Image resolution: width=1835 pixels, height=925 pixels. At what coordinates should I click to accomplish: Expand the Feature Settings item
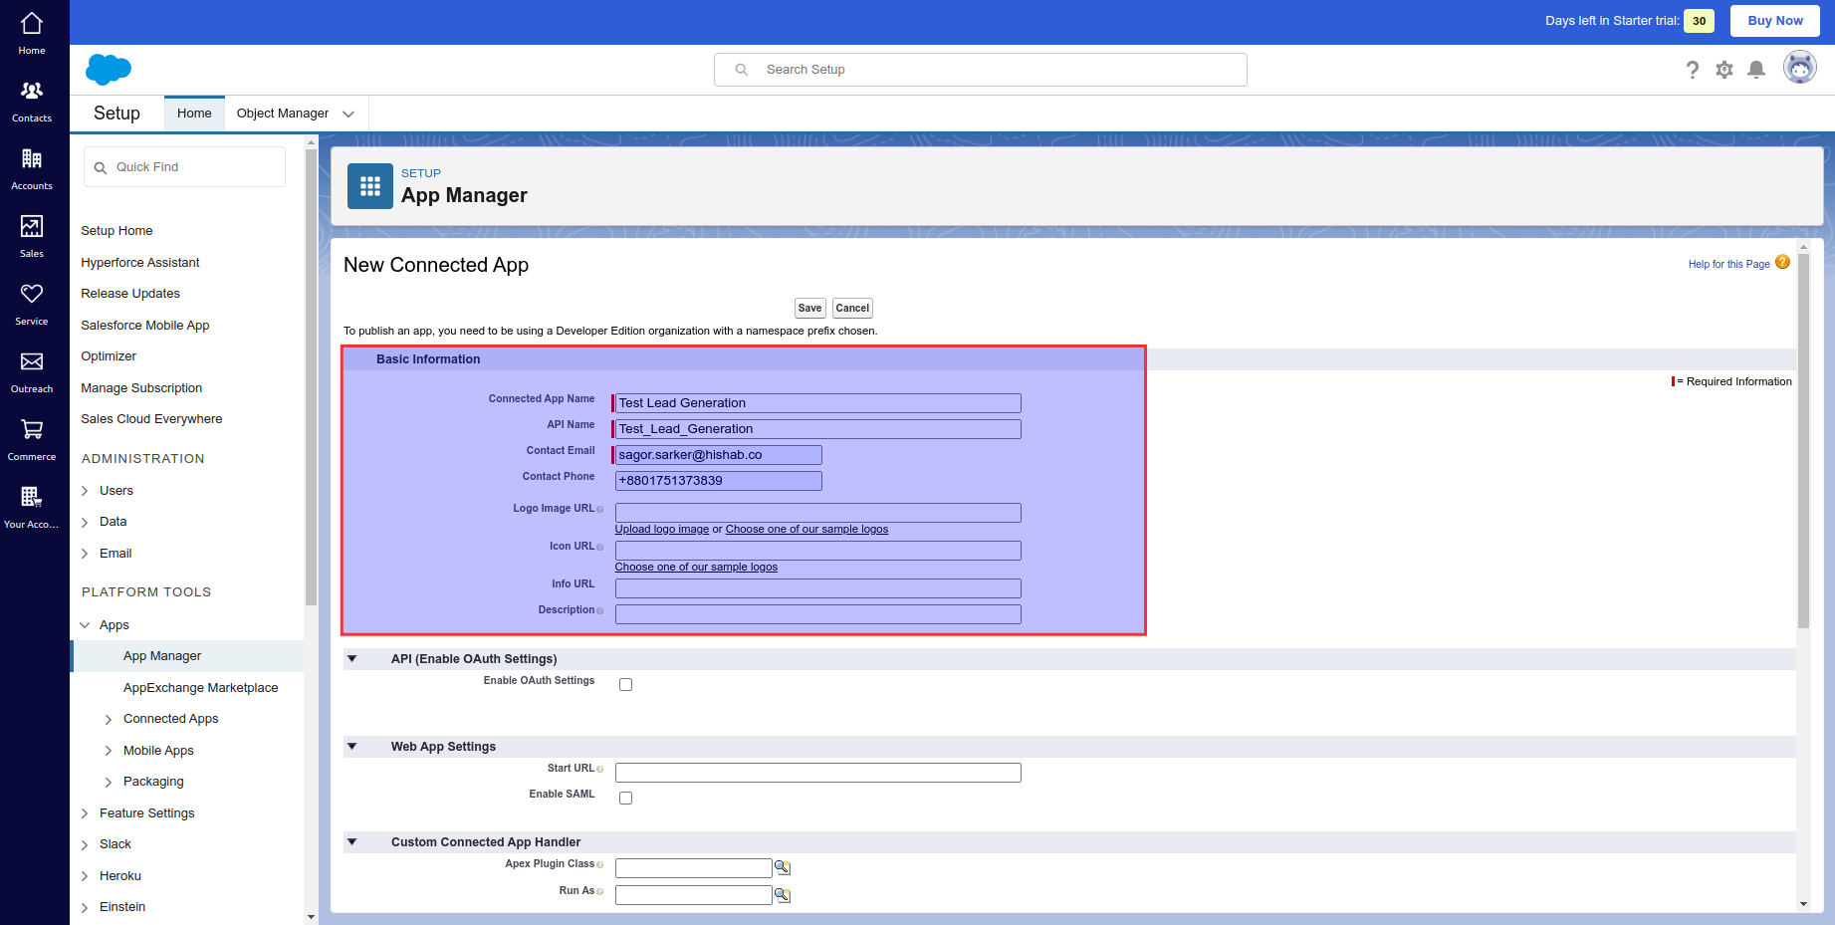(x=85, y=813)
